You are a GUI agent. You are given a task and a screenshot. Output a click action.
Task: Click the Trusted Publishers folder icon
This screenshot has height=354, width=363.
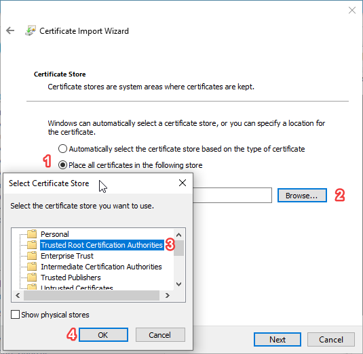(x=32, y=277)
